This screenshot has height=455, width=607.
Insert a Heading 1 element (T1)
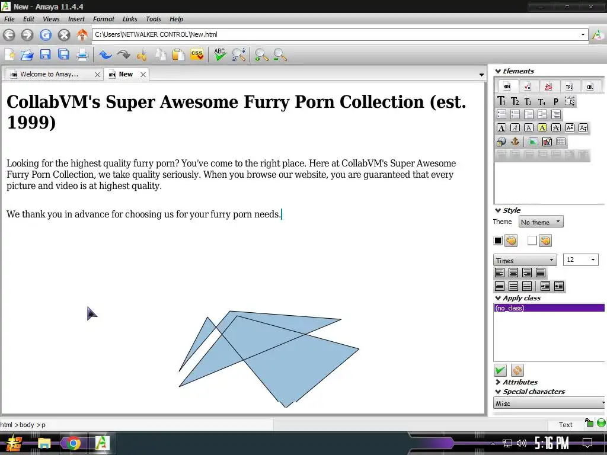click(x=501, y=101)
